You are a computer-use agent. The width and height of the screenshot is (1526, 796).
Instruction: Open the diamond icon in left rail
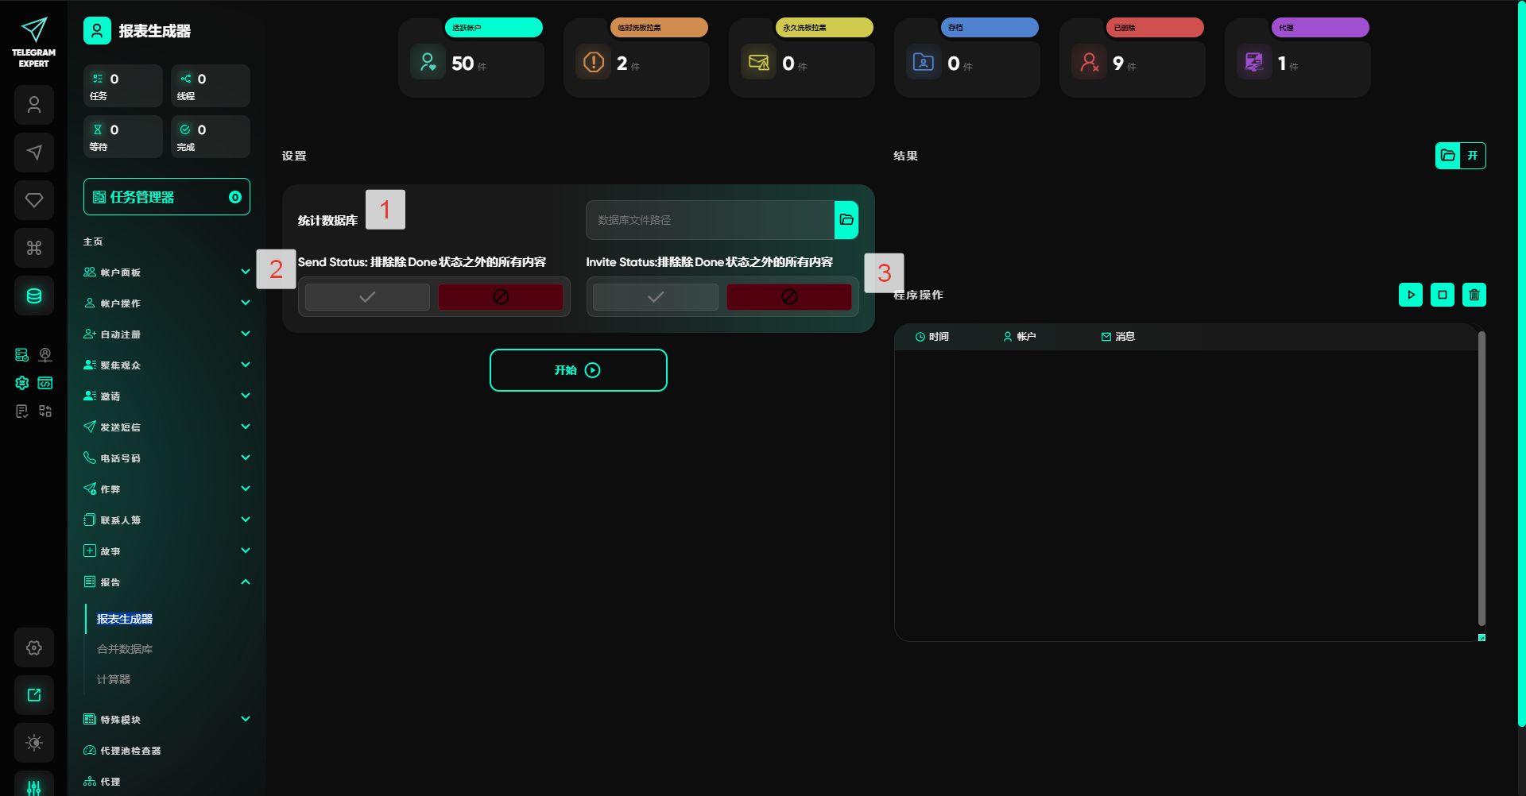[34, 200]
